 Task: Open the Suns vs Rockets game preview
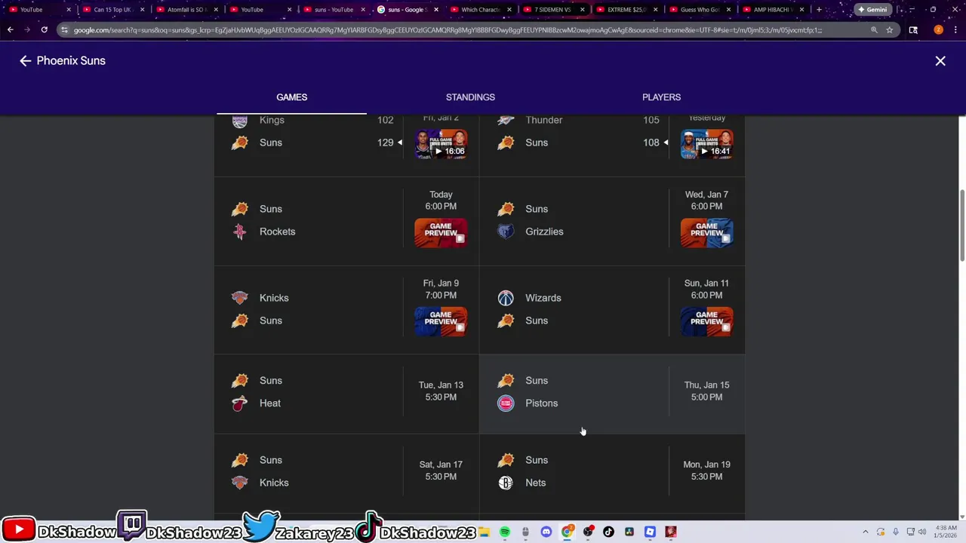coord(441,233)
